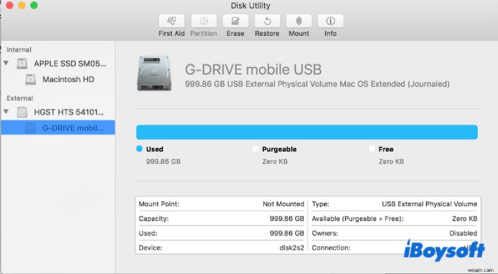Viewport: 498px width, 274px height.
Task: Click the disk2s2 device value
Action: (291, 248)
